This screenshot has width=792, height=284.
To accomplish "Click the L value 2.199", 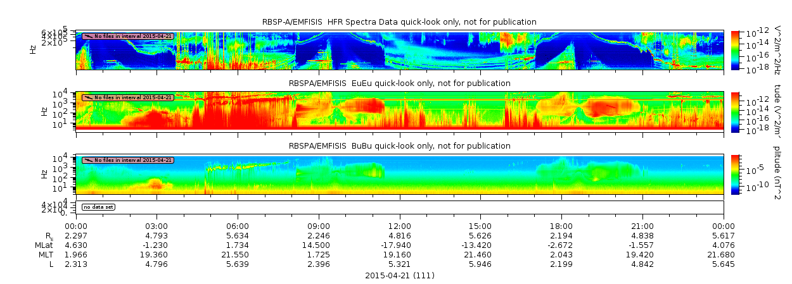I will (x=561, y=264).
